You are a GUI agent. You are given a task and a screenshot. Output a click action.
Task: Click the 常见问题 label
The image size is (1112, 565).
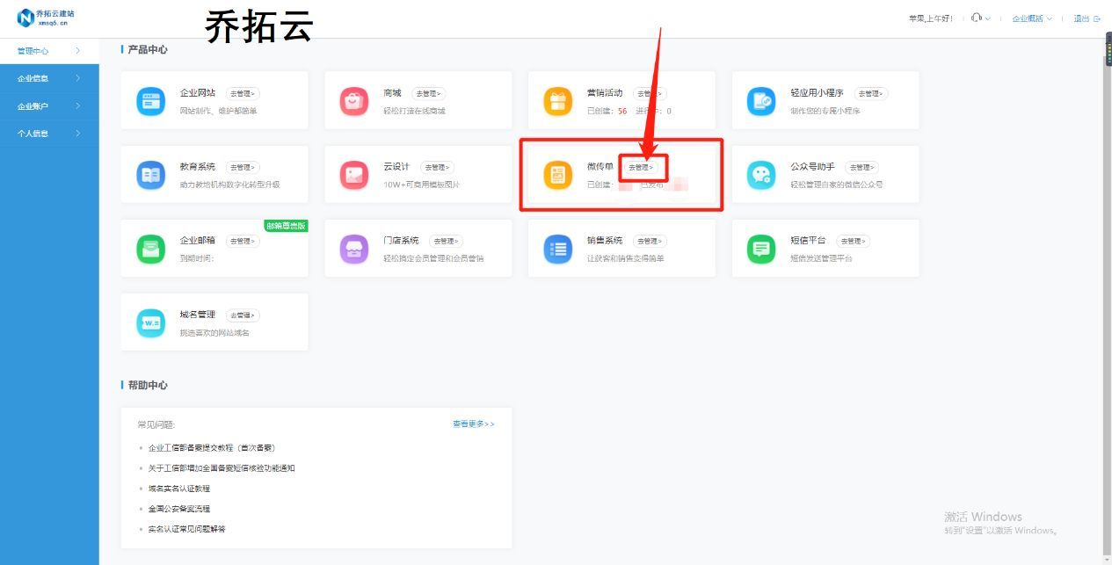[x=156, y=424]
